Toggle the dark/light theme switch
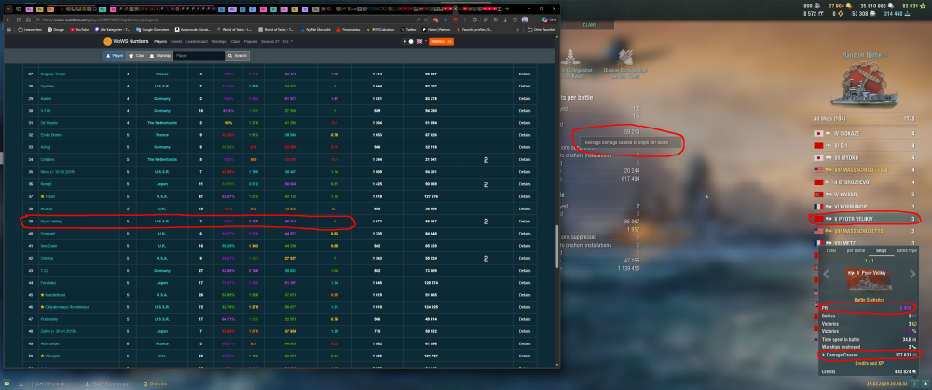 [x=408, y=42]
